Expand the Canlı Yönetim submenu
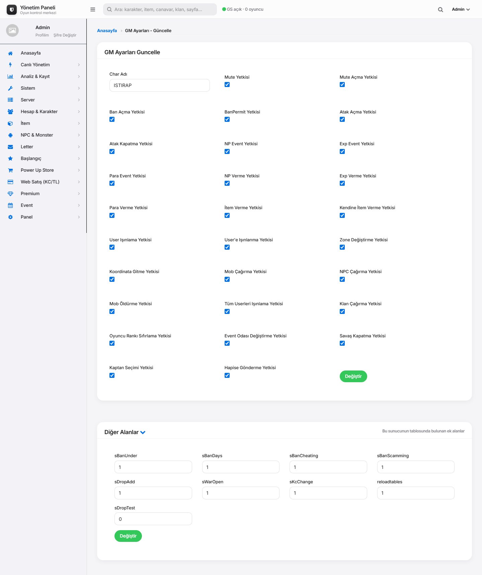This screenshot has height=575, width=482. 79,65
